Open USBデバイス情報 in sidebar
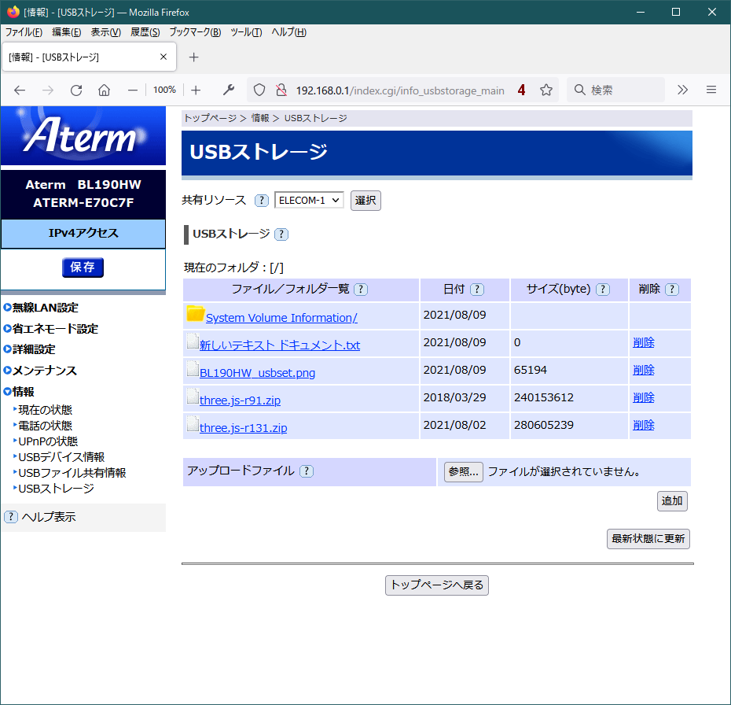Screen dimensions: 731x705 click(61, 457)
